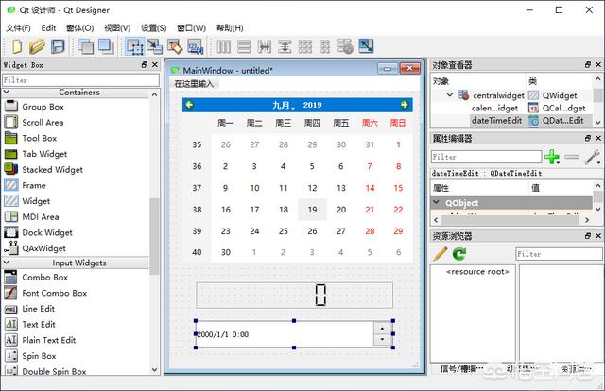Select the Edit Signals/Slots mode icon
Viewport: 605px width, 391px height.
[155, 46]
